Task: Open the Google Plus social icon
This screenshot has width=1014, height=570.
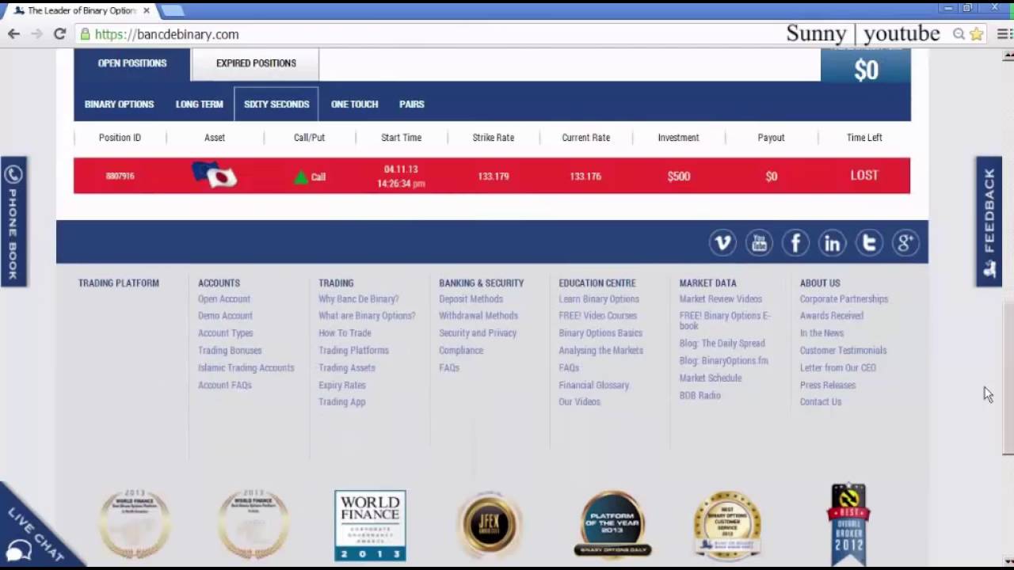Action: click(x=905, y=243)
